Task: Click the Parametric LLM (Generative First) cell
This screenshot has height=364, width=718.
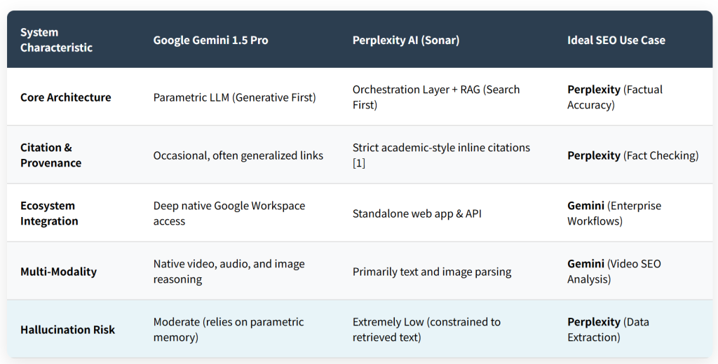Action: pyautogui.click(x=234, y=97)
